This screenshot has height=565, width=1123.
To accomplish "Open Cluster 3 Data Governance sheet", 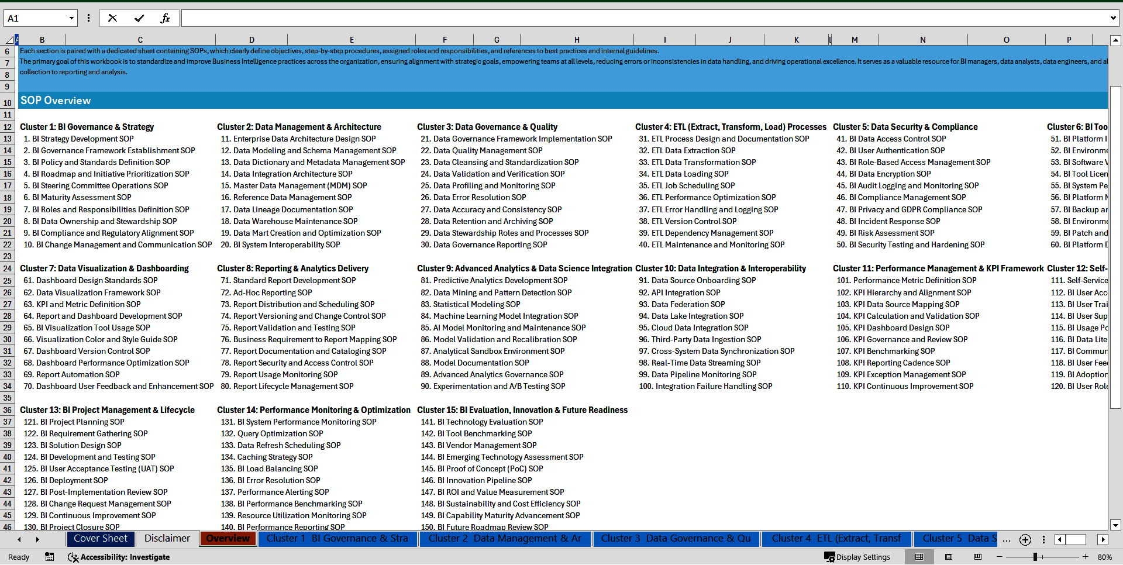I will [x=676, y=539].
